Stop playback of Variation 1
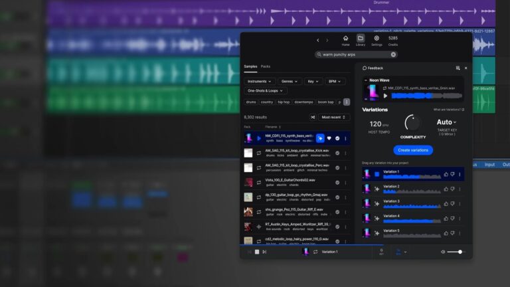Viewport: 510px width, 287px height. pos(377,174)
